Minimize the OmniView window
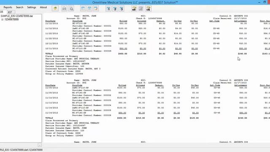This screenshot has width=270, height=152. (259, 3)
